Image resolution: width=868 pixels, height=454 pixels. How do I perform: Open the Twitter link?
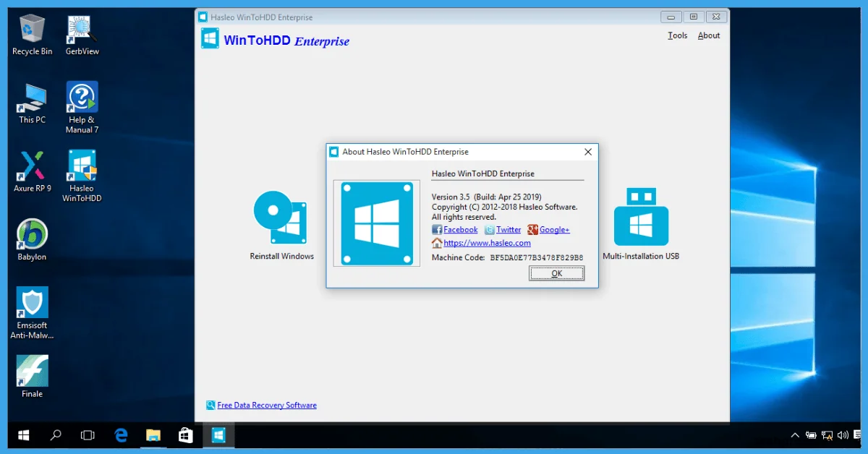pyautogui.click(x=509, y=230)
